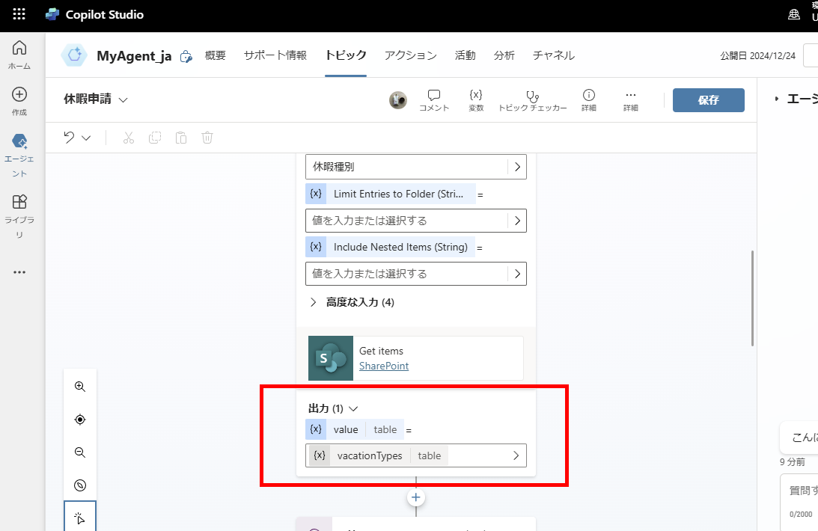818x531 pixels.
Task: Switch to the アクション tab
Action: pos(410,55)
